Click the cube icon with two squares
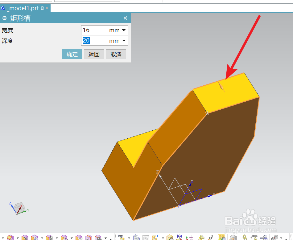This screenshot has height=240, width=293. click(49, 238)
